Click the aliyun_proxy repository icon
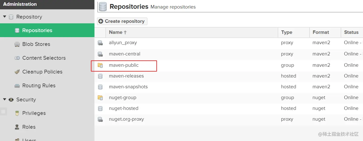363x141 pixels. pyautogui.click(x=100, y=43)
